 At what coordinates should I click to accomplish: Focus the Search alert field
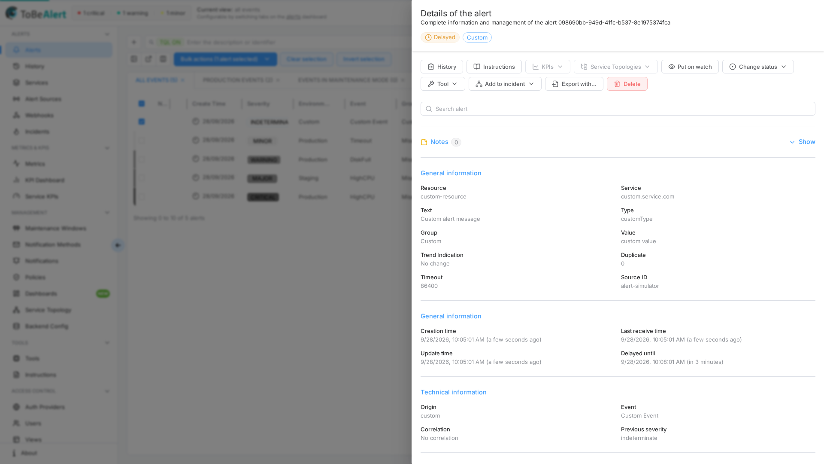click(x=618, y=109)
